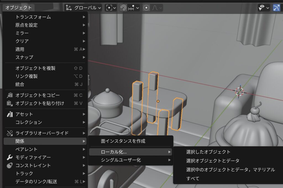Image resolution: width=283 pixels, height=188 pixels.
Task: Click the モディファイアー wrench icon
Action: point(10,157)
